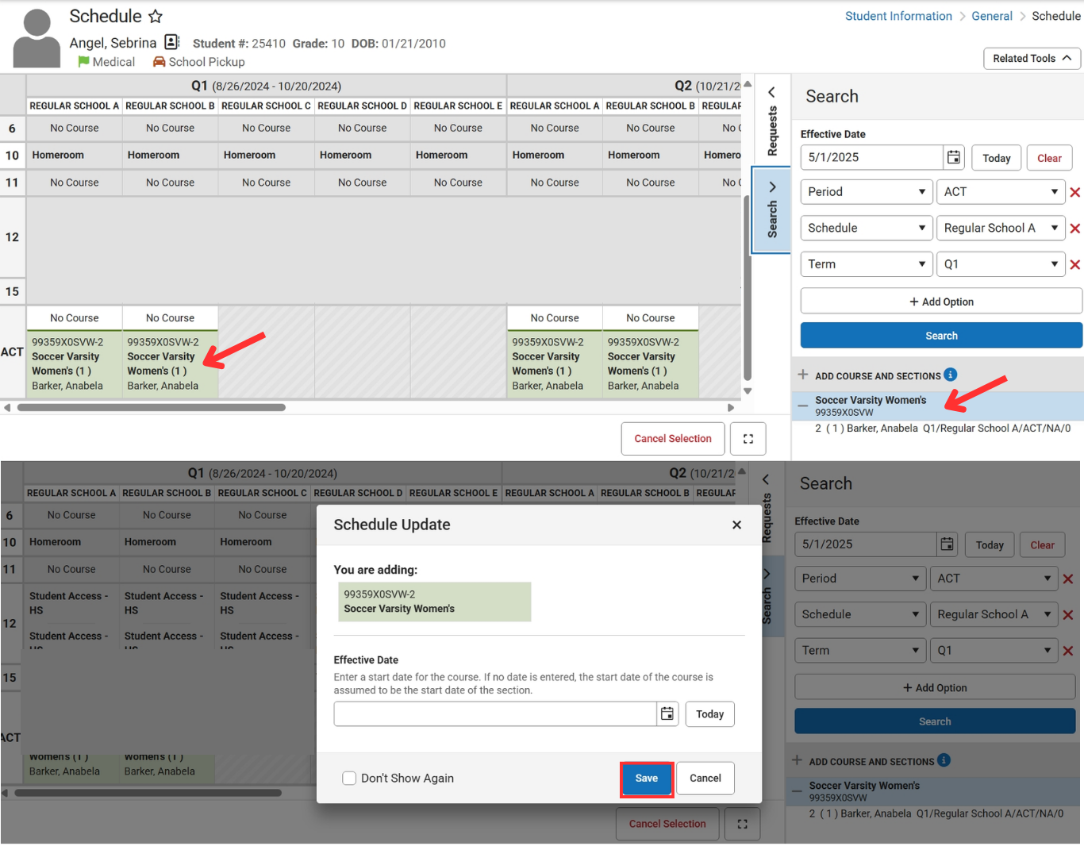Open the Related Tools dropdown

[1032, 58]
